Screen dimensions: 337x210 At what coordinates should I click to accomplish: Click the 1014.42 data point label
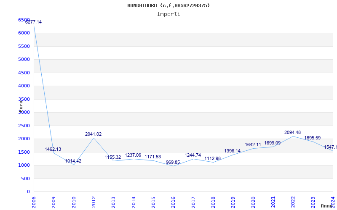point(73,161)
